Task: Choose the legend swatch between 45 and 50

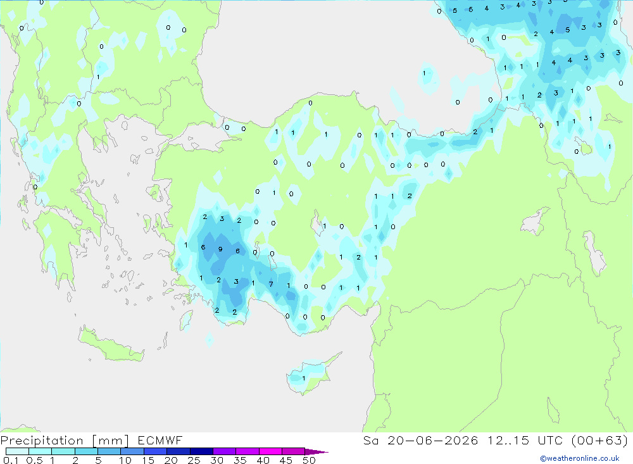Action: pos(293,451)
